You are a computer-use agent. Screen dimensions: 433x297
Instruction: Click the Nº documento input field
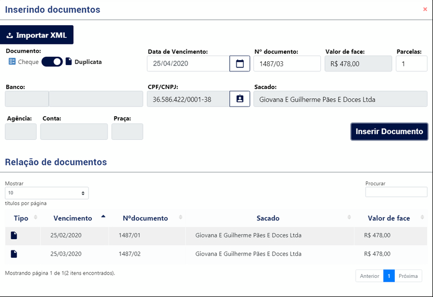pyautogui.click(x=287, y=63)
